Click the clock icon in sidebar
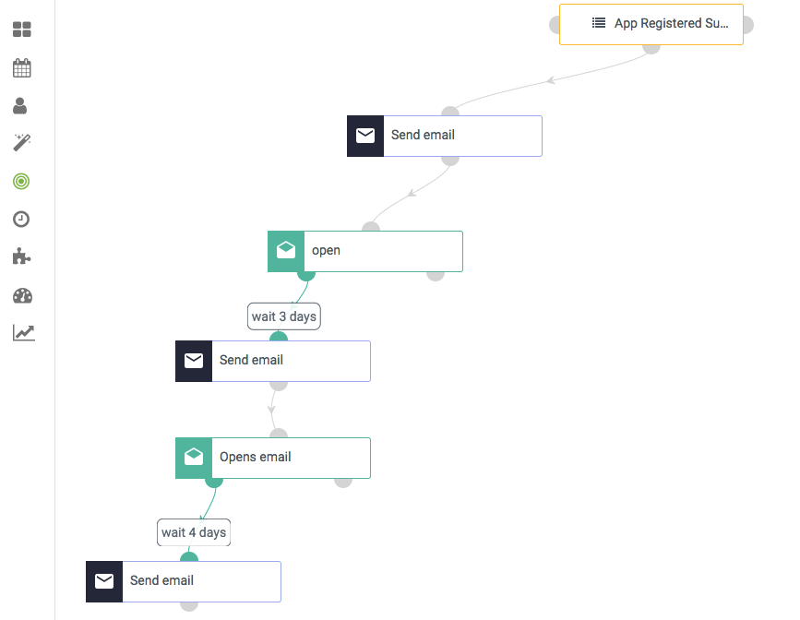This screenshot has height=620, width=800. (21, 220)
